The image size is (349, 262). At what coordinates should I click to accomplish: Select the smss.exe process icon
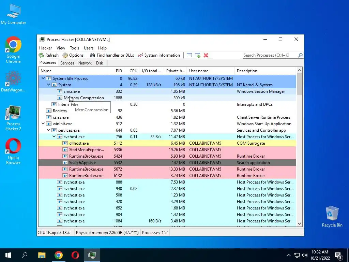pos(59,91)
